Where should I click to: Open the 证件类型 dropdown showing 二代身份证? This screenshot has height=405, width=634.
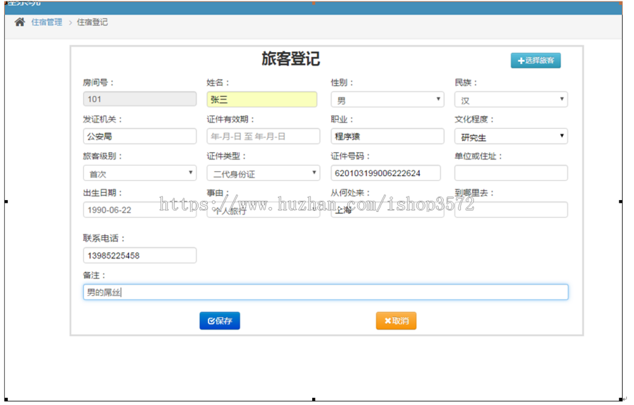point(263,173)
